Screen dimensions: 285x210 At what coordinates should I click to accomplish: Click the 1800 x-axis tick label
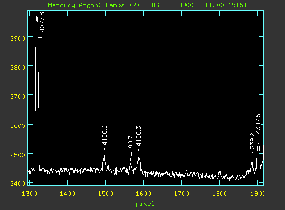pyautogui.click(x=220, y=194)
